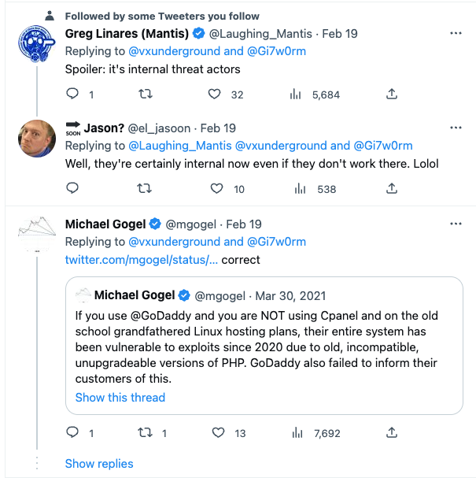Retweet Jason's internal-now tweet
The height and width of the screenshot is (478, 476).
pyautogui.click(x=145, y=188)
